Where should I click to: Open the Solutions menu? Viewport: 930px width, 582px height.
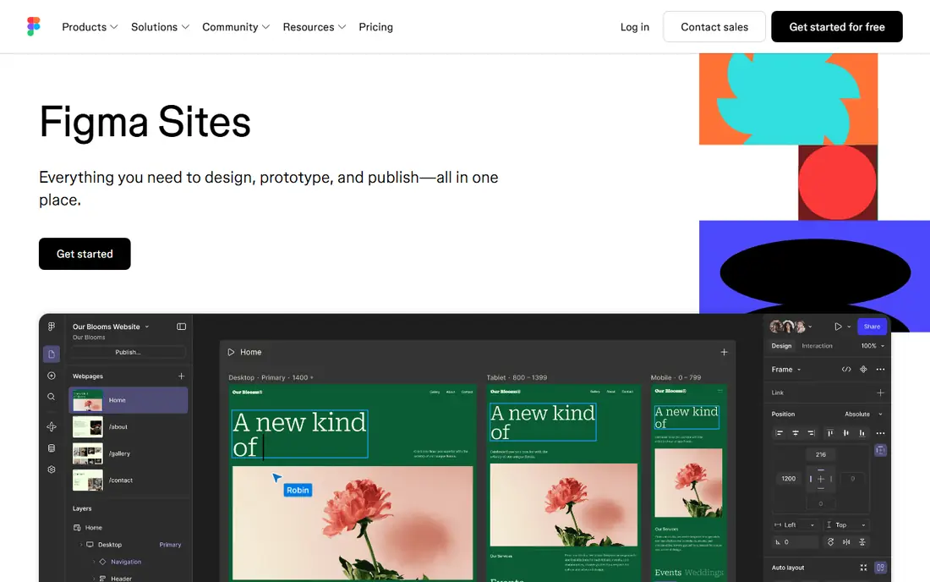coord(160,27)
